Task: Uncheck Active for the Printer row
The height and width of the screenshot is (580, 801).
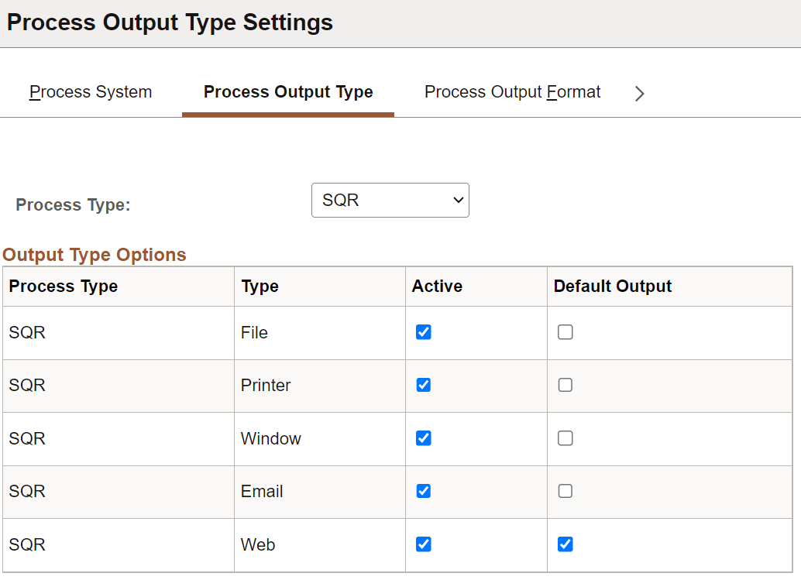Action: [423, 385]
